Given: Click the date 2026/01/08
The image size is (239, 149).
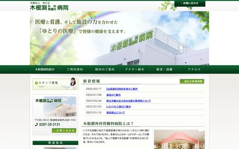Looking at the screenshot, I should [94, 95].
